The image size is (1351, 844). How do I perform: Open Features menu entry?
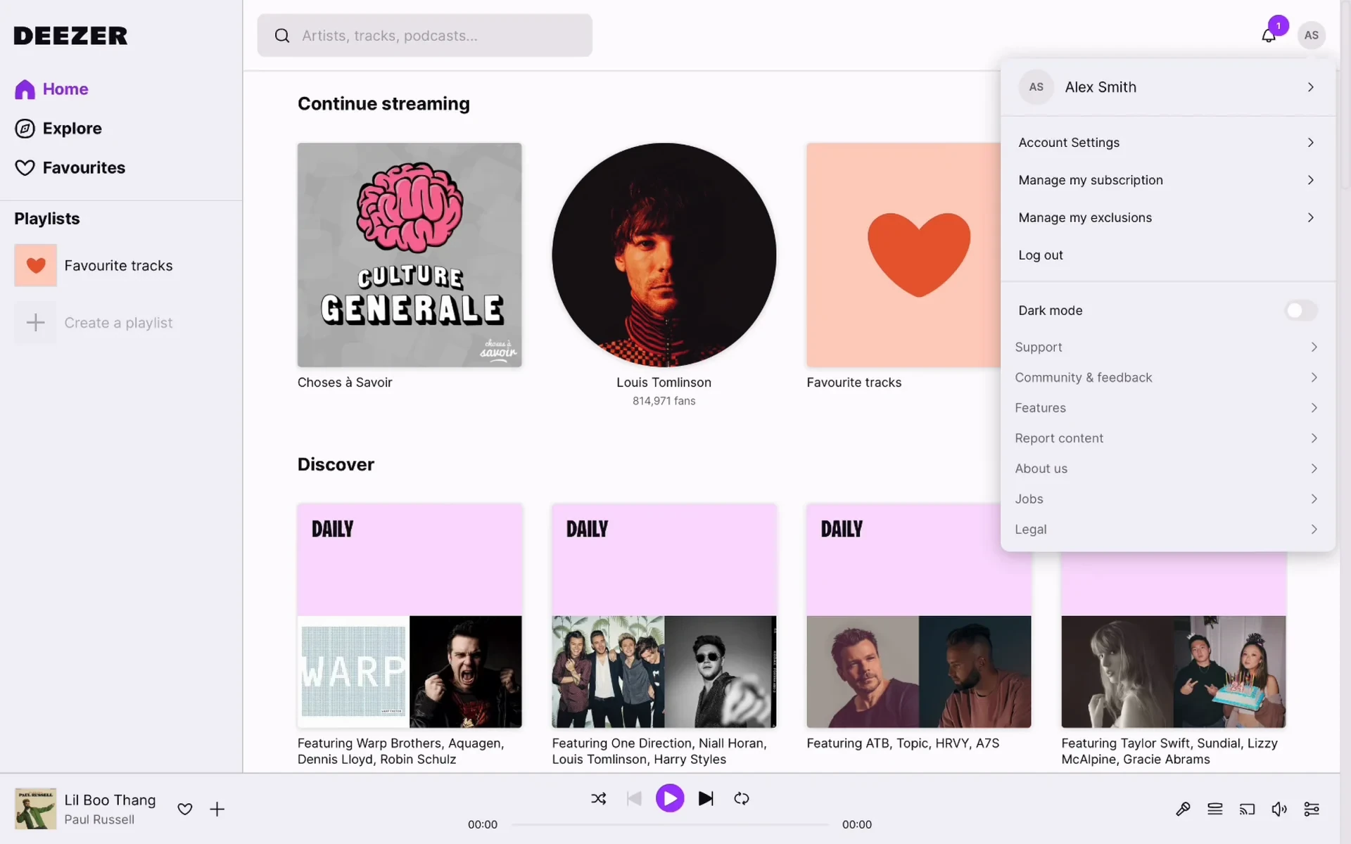coord(1168,408)
